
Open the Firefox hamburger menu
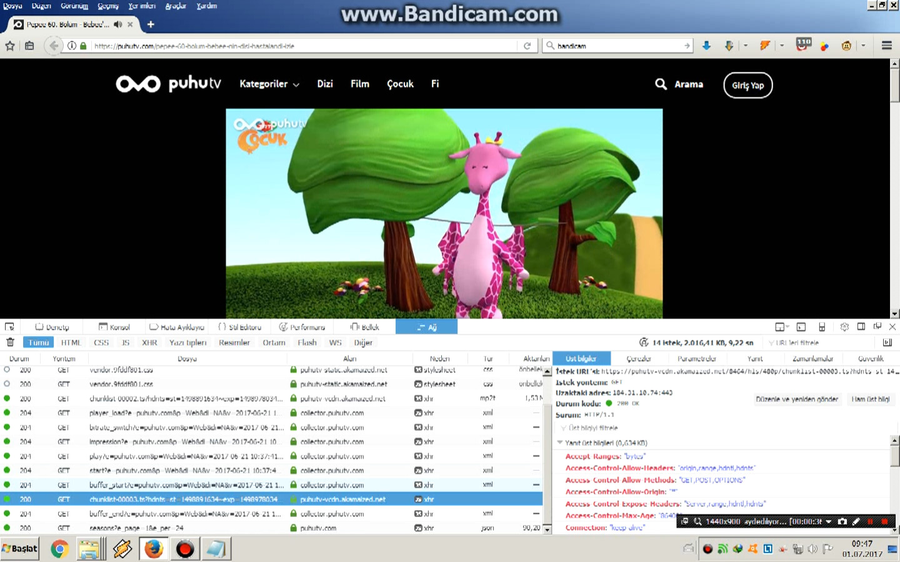pyautogui.click(x=886, y=46)
